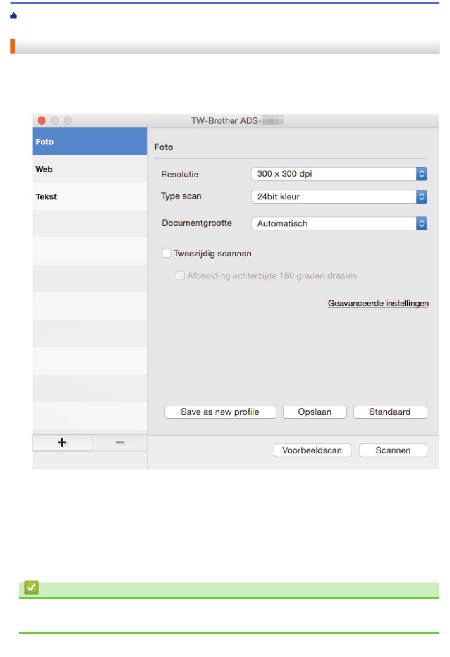Click the green checkmark note icon
450x657 pixels.
[x=31, y=588]
